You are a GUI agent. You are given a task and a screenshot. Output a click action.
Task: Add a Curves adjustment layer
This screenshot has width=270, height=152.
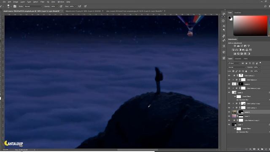[242, 46]
